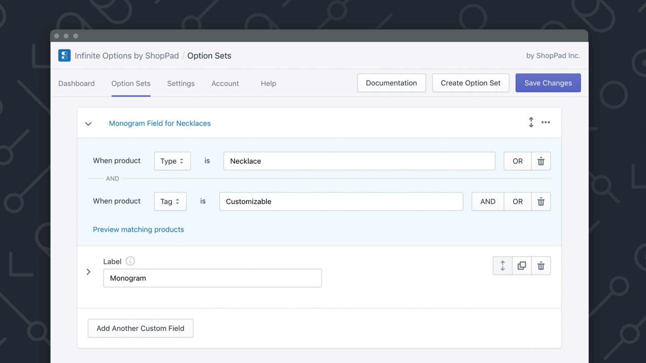
Task: Delete the Necklace type rule via trash icon
Action: coord(541,161)
